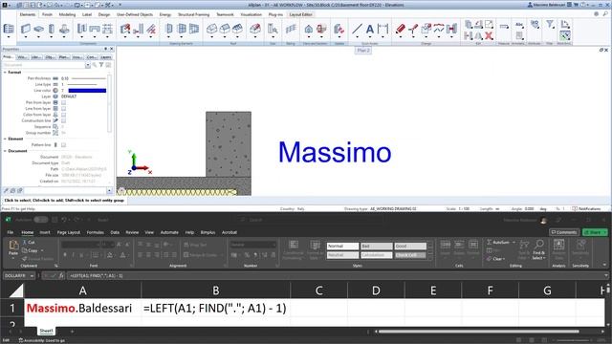Expand the Excel formula bar
Image resolution: width=612 pixels, height=344 pixels.
[x=606, y=276]
